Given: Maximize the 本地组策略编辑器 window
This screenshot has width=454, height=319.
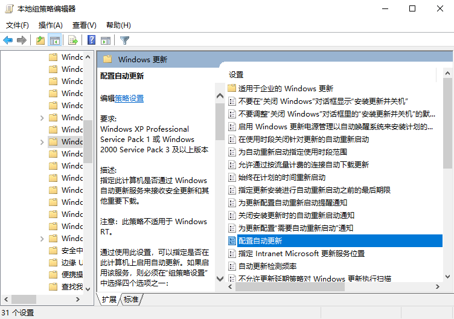Looking at the screenshot, I should point(412,8).
